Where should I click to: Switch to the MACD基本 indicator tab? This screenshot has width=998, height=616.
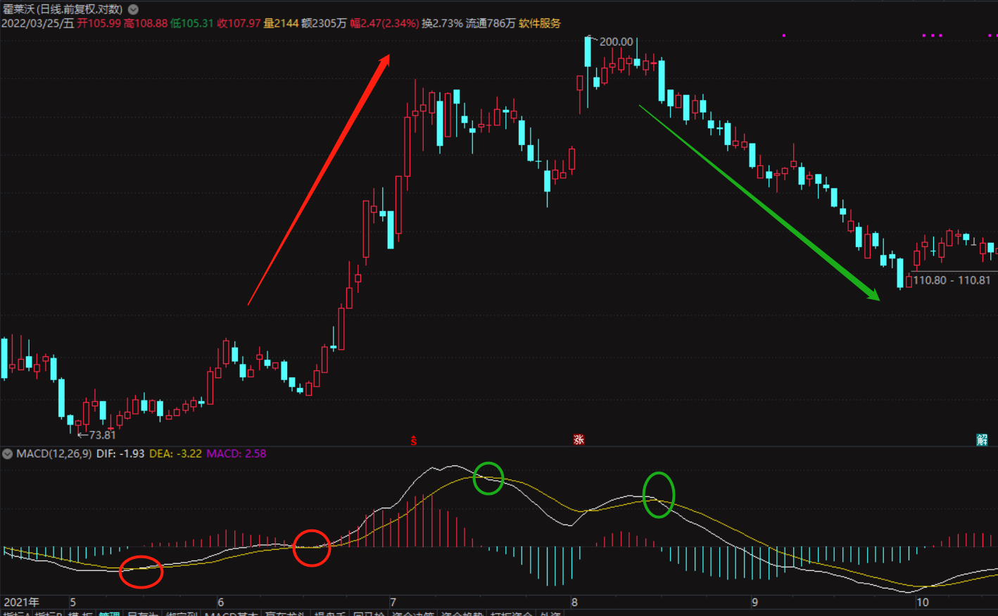pyautogui.click(x=232, y=613)
